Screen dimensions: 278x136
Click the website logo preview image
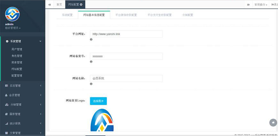coord(102,120)
